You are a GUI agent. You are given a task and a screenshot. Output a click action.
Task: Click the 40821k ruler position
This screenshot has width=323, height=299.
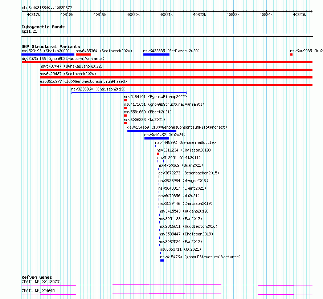point(167,15)
